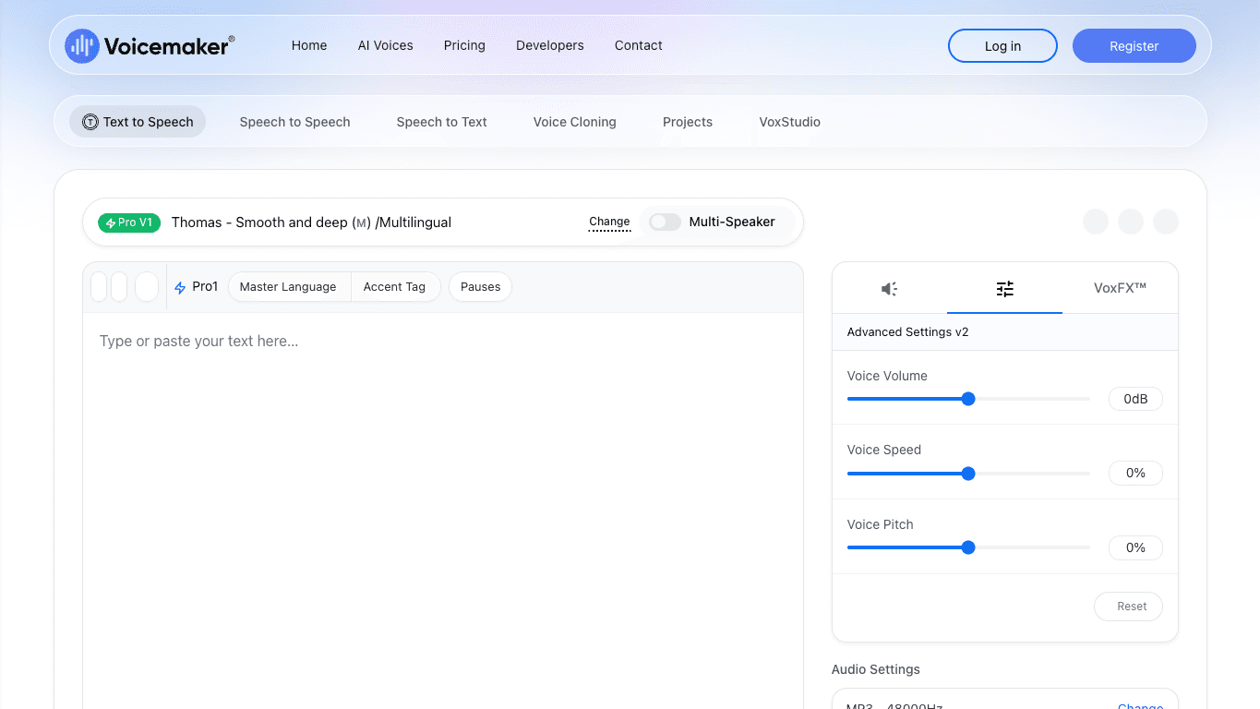Screen dimensions: 1260x709
Task: Switch to the Speech to Speech tab
Action: (294, 122)
